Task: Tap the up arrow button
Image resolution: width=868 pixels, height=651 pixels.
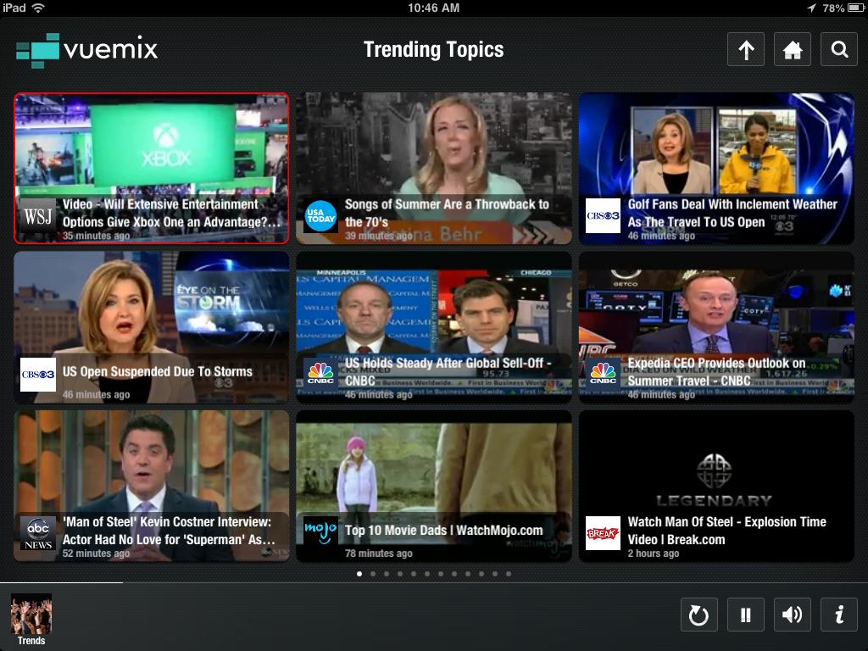Action: click(746, 49)
